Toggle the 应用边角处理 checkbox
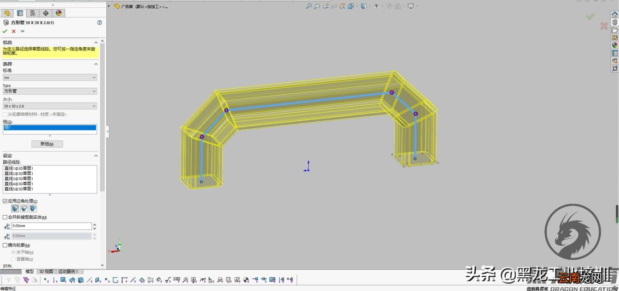619x291 pixels. pos(5,201)
